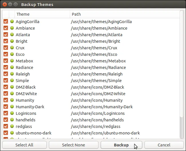The height and width of the screenshot is (151, 186).
Task: Uncheck the Ambiance theme checkbox
Action: (6, 28)
